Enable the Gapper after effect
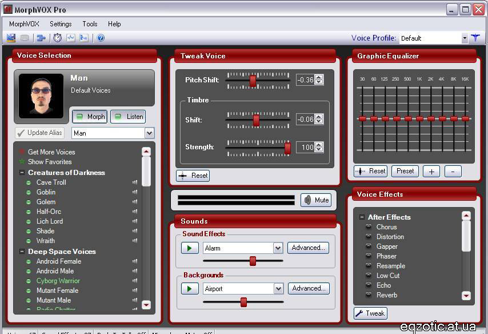Viewport: 488px width, 334px height. pos(368,246)
